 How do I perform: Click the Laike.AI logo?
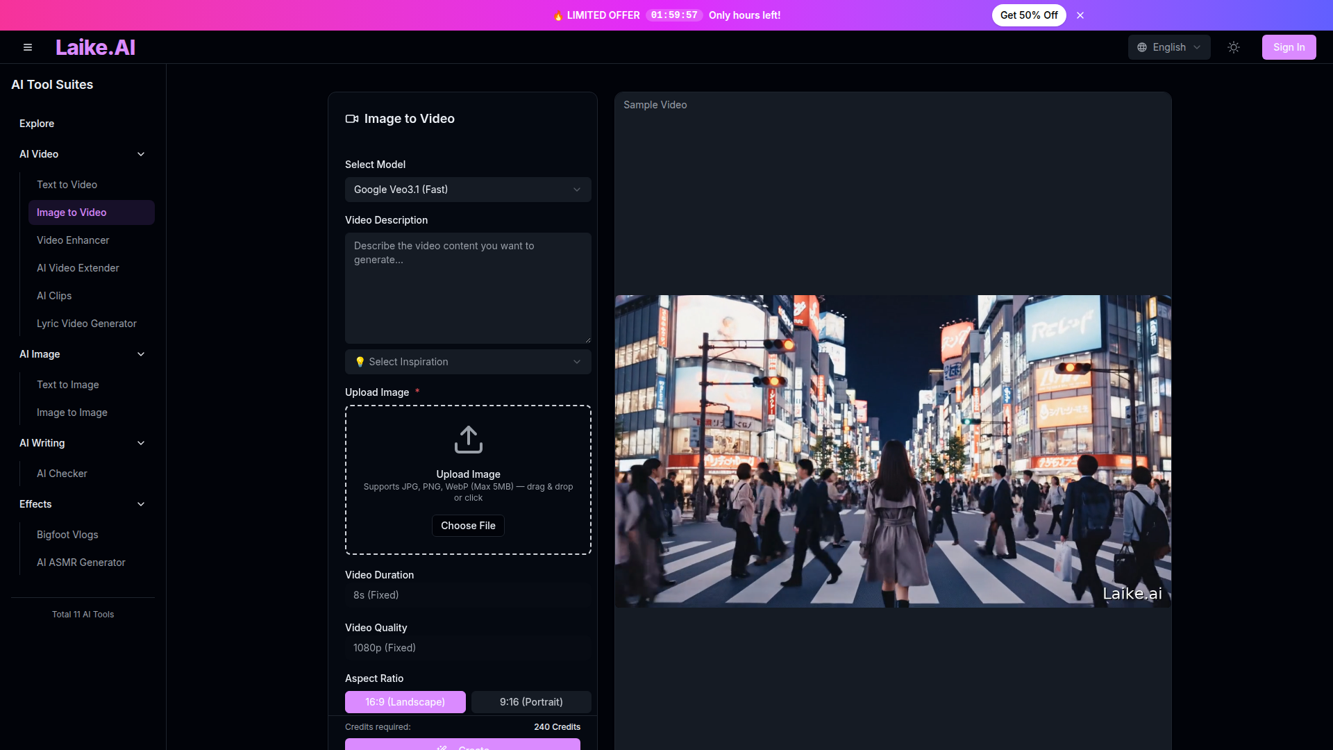95,47
